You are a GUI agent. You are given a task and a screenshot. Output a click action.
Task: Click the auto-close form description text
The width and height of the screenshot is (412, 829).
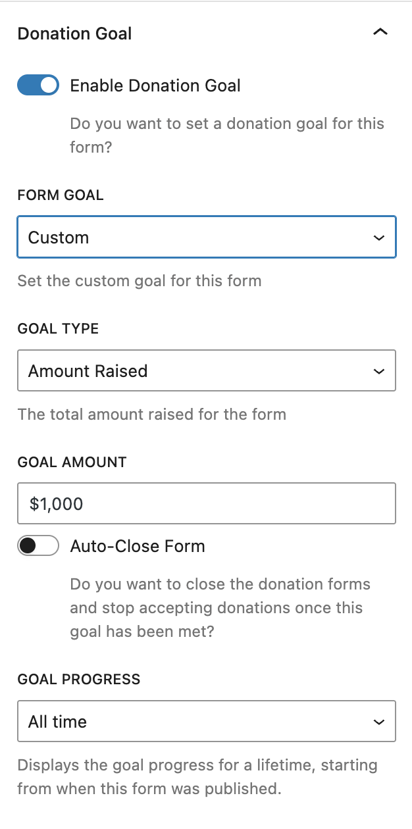point(220,608)
